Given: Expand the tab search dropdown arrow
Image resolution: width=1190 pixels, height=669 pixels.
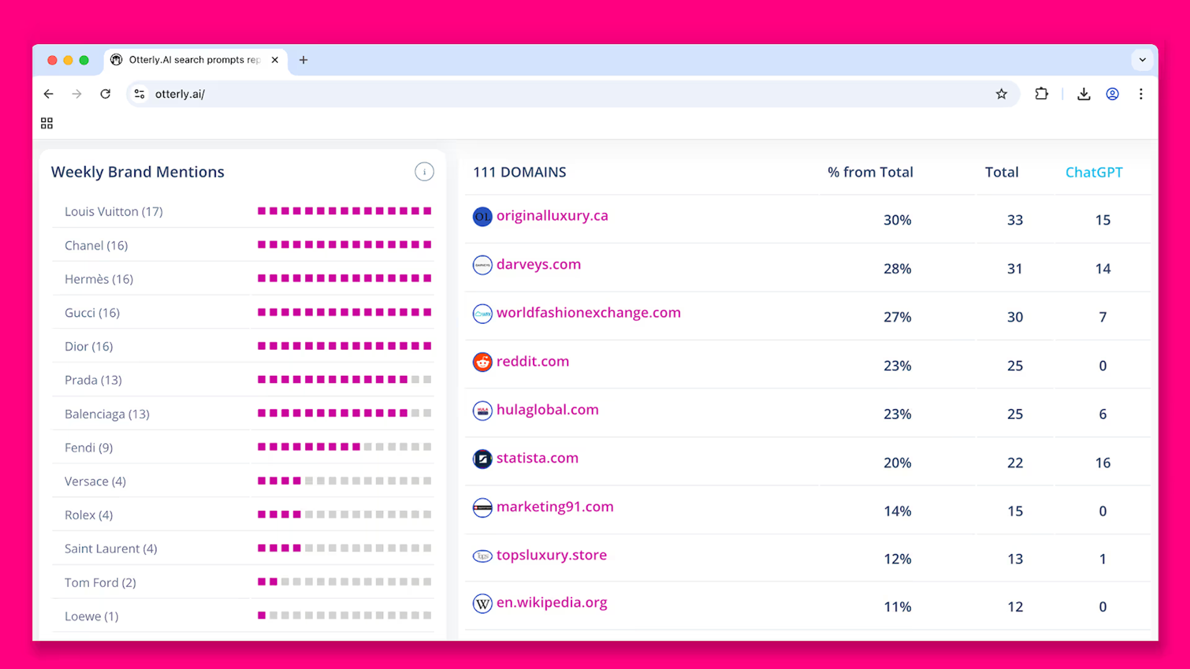Looking at the screenshot, I should pyautogui.click(x=1142, y=60).
